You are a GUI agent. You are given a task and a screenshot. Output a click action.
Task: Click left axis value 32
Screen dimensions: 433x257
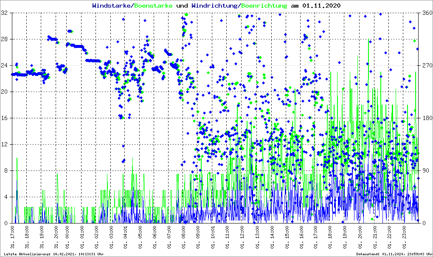pyautogui.click(x=4, y=13)
